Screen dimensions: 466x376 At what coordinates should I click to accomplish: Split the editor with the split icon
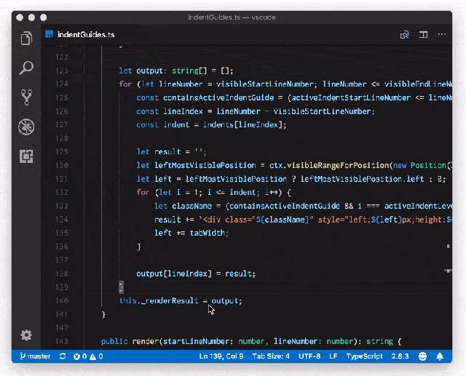[423, 34]
